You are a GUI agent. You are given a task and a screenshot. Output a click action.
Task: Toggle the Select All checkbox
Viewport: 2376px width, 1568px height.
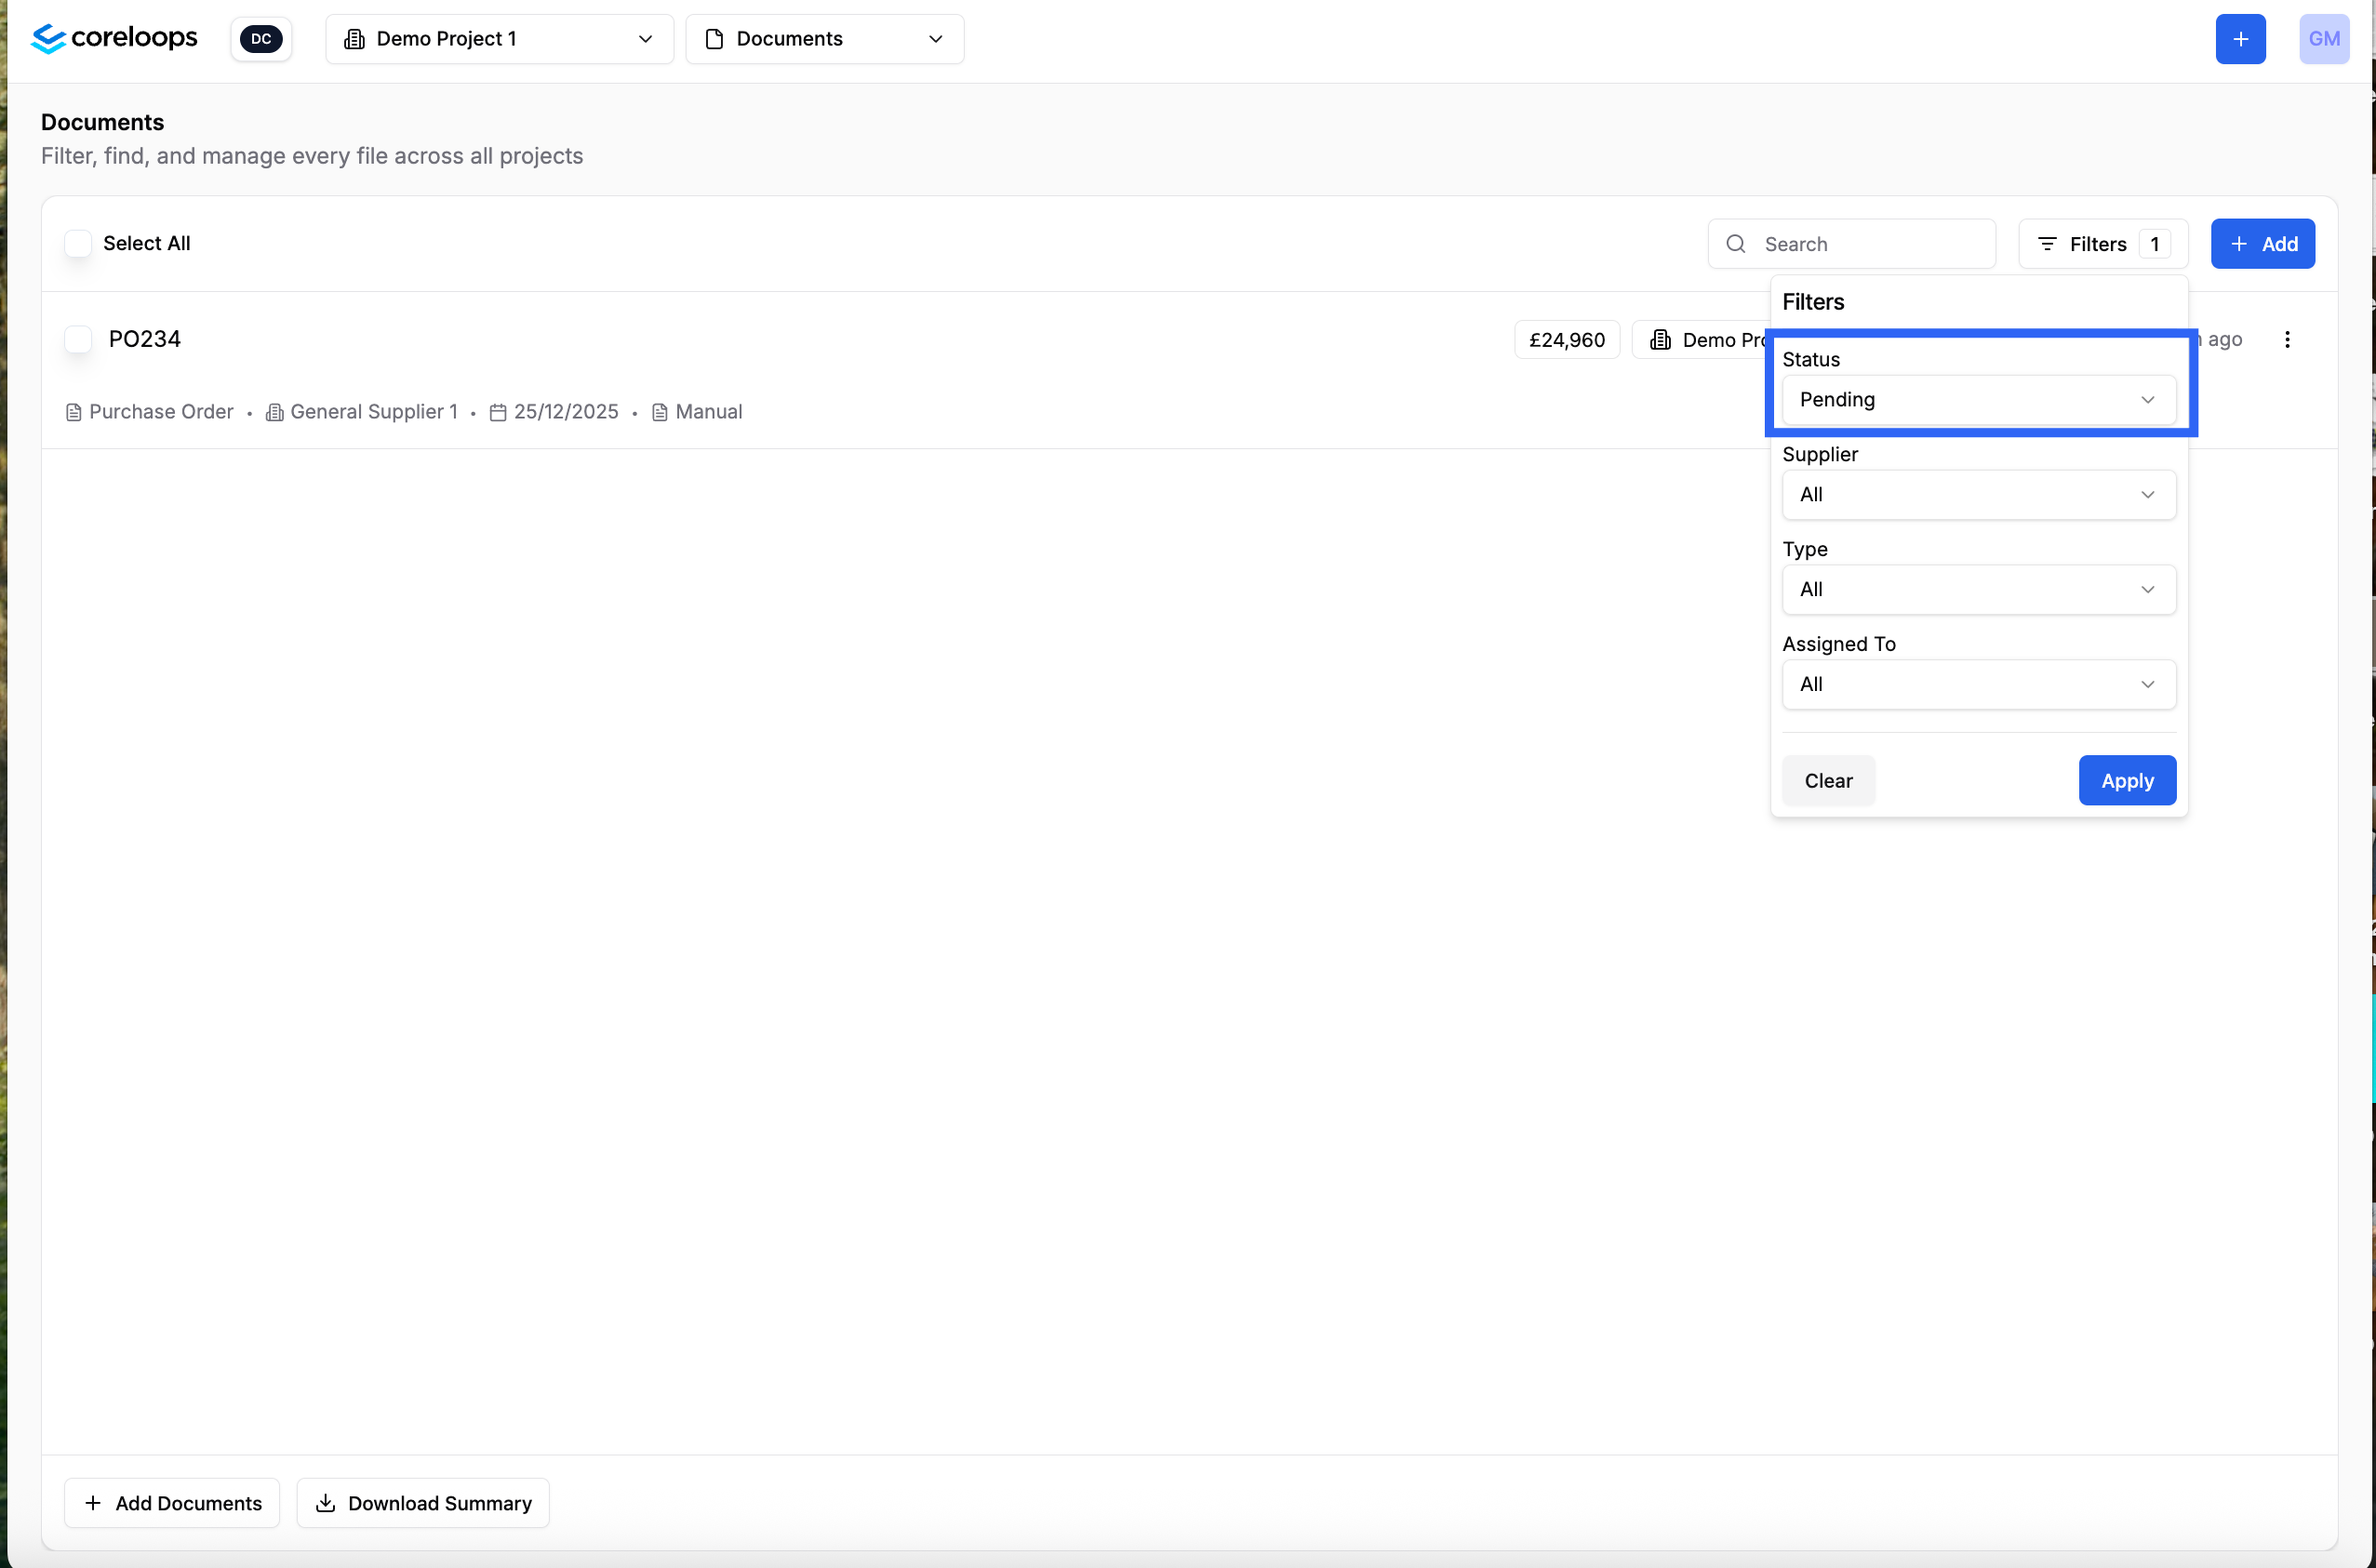click(78, 244)
